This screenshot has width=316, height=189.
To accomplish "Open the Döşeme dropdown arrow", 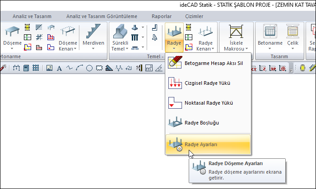I will point(12,49).
